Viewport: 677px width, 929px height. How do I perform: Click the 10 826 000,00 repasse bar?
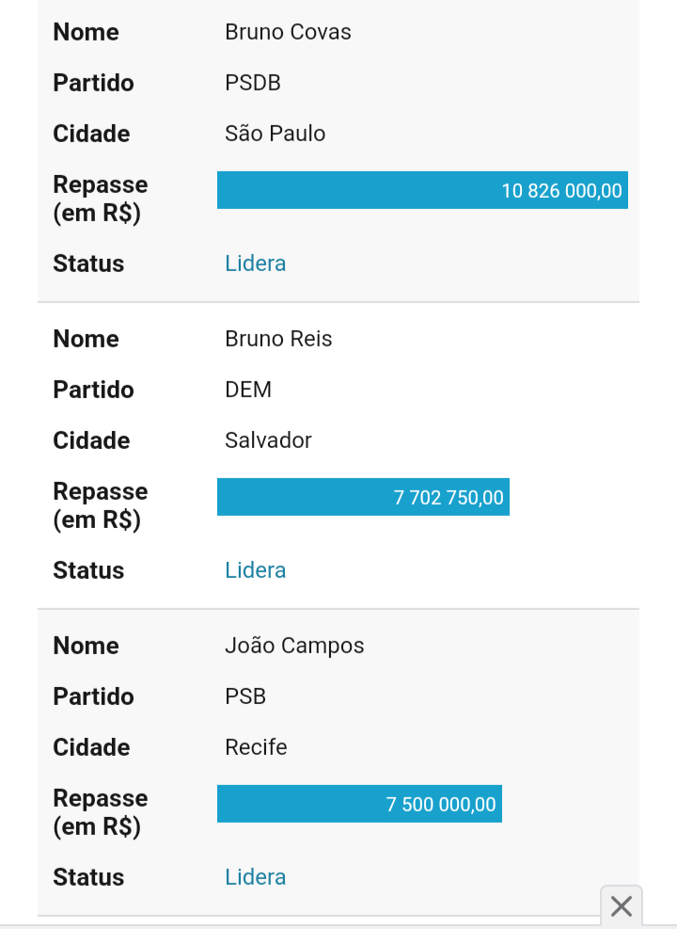pyautogui.click(x=422, y=190)
